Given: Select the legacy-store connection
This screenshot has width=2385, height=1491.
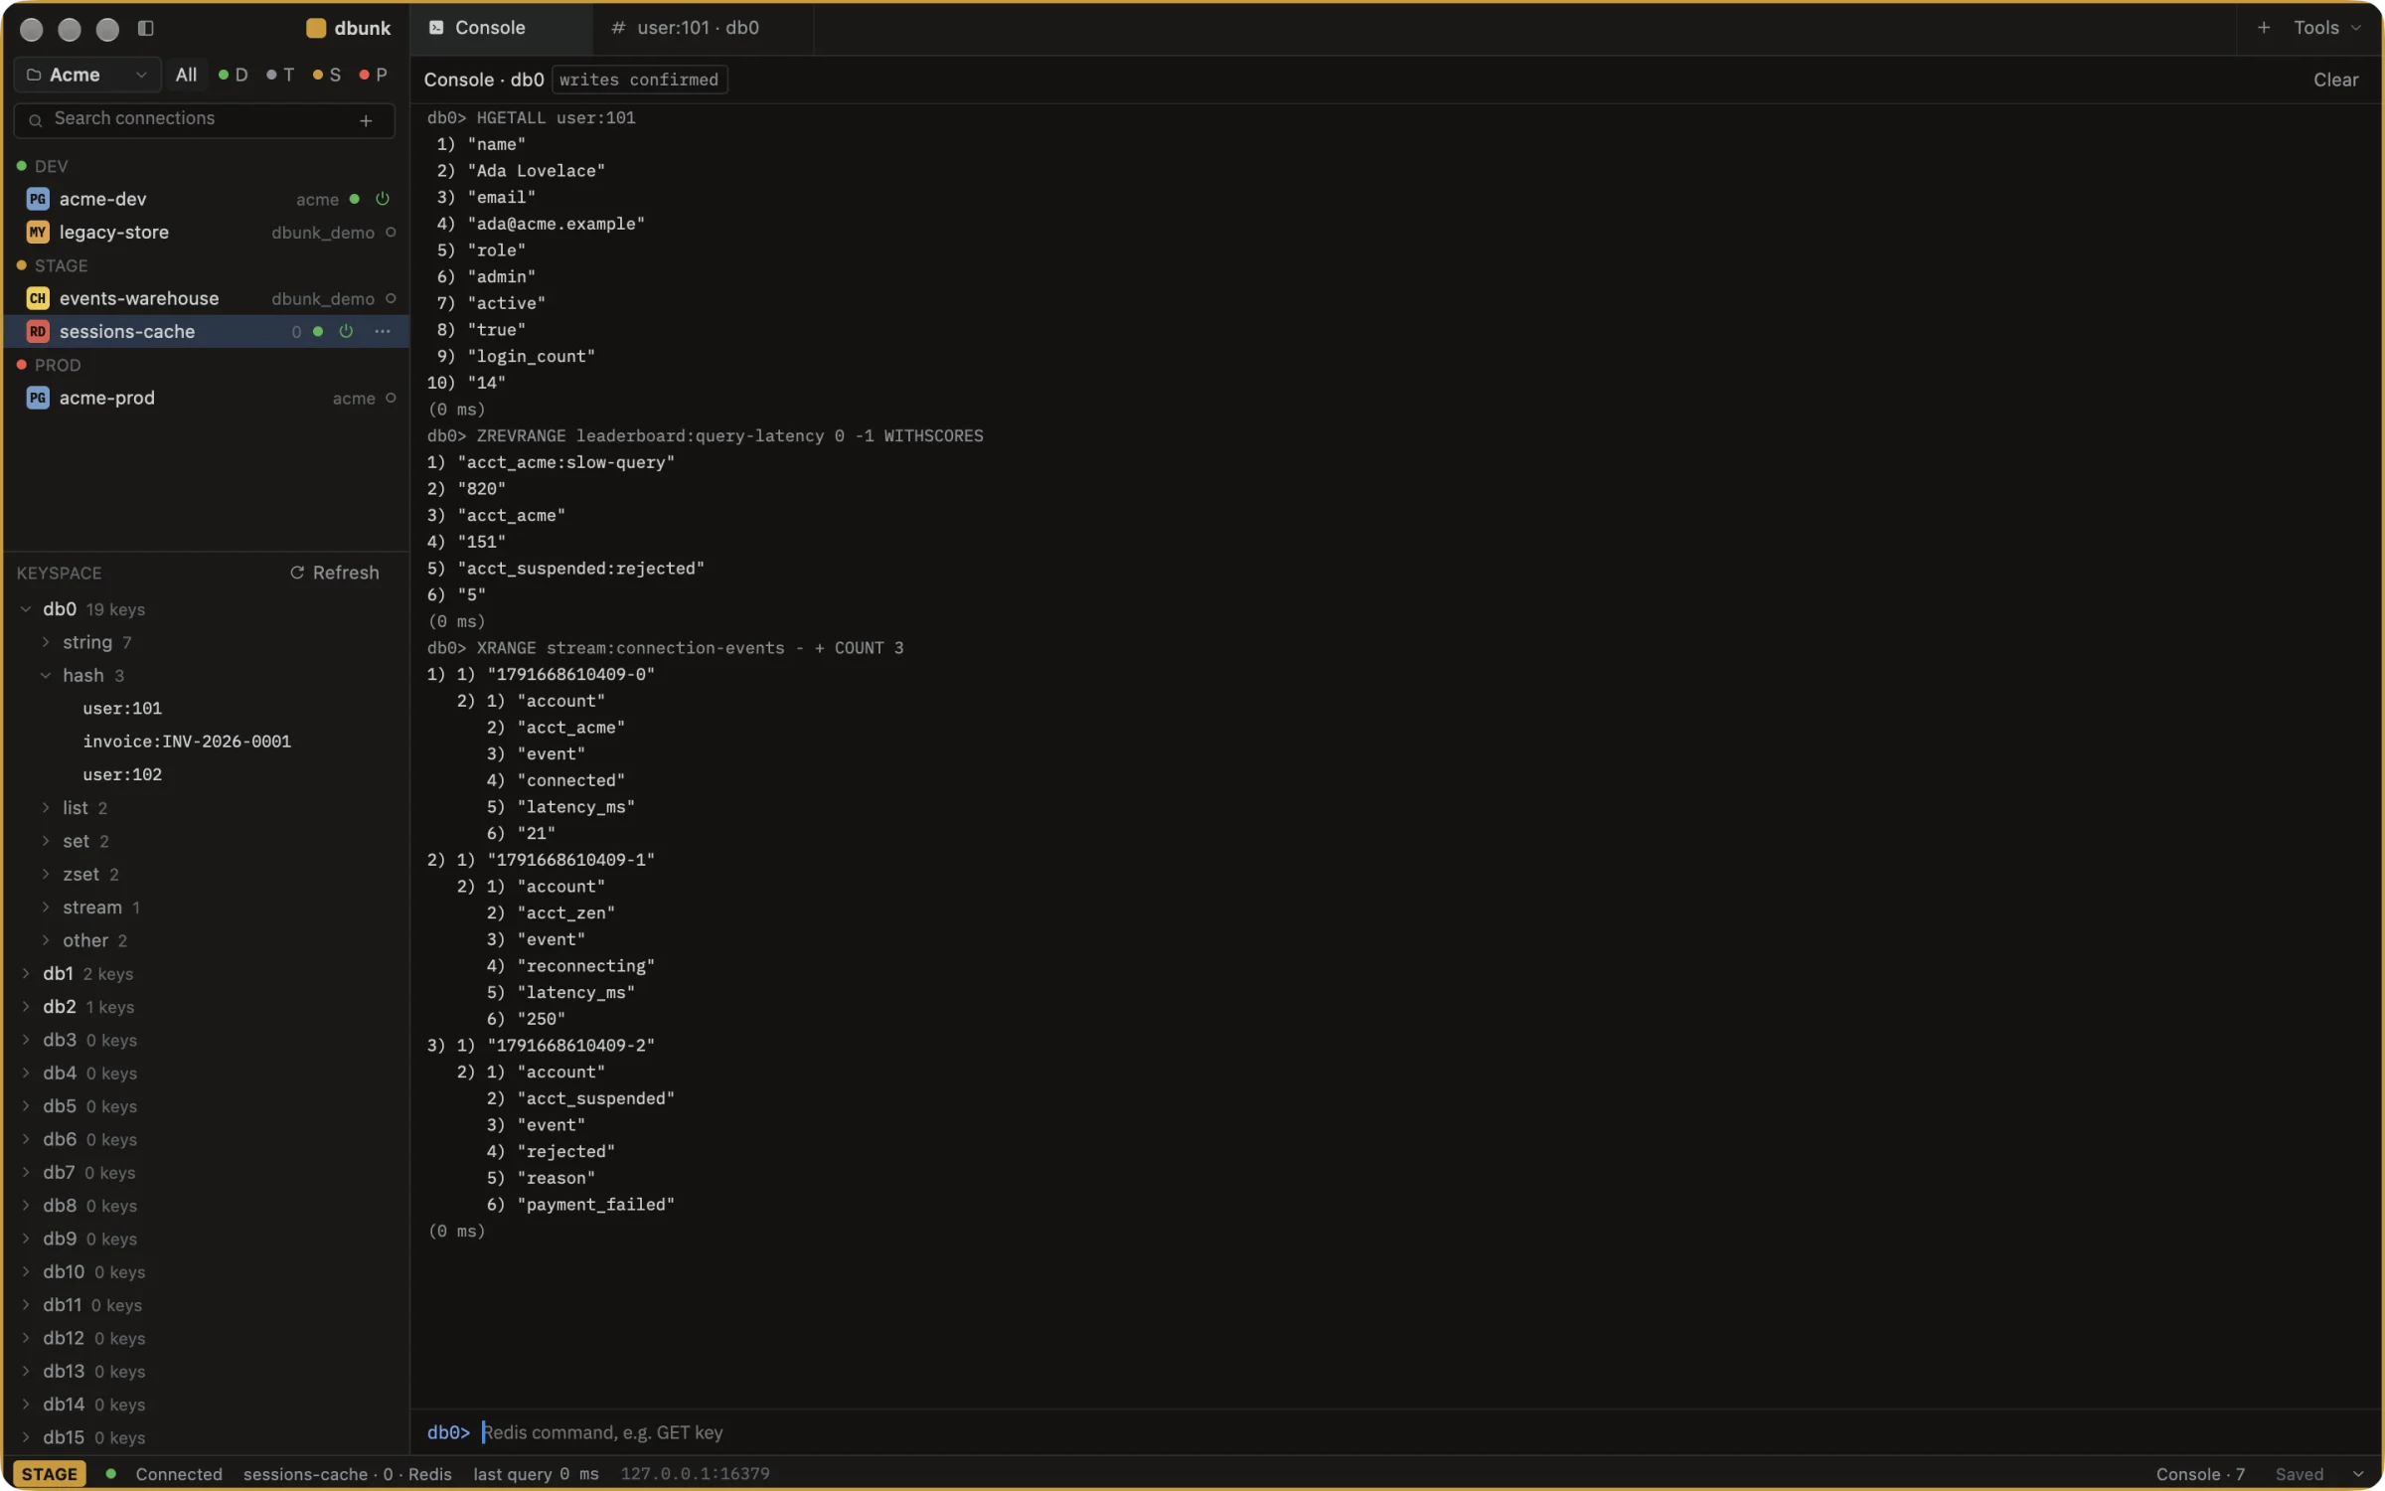Looking at the screenshot, I should click(207, 232).
